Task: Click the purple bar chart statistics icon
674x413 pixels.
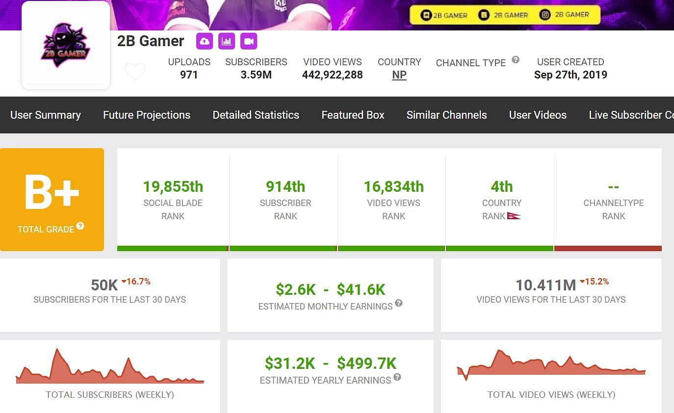Action: point(227,41)
